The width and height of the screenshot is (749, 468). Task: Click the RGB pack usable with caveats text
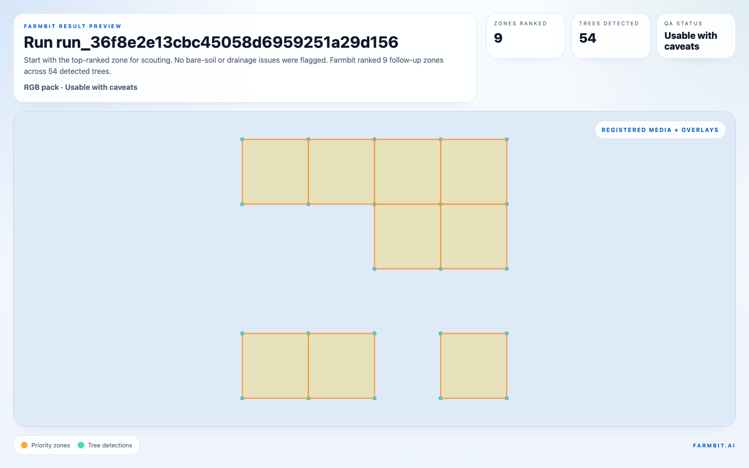click(81, 87)
